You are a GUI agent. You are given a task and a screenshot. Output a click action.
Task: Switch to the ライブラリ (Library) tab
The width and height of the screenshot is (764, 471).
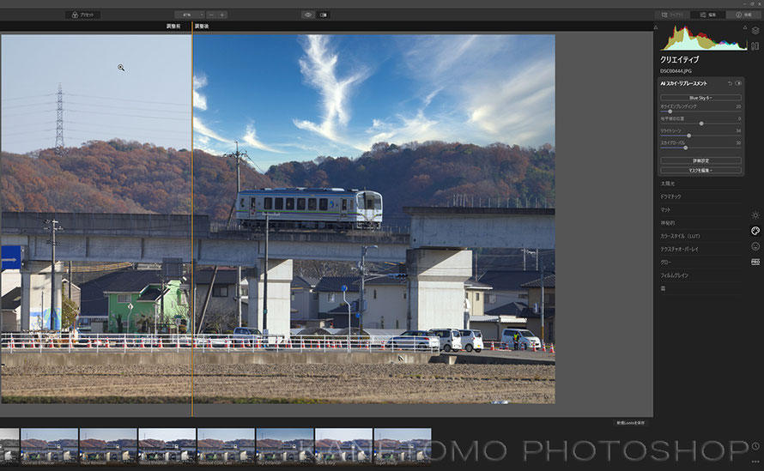672,15
